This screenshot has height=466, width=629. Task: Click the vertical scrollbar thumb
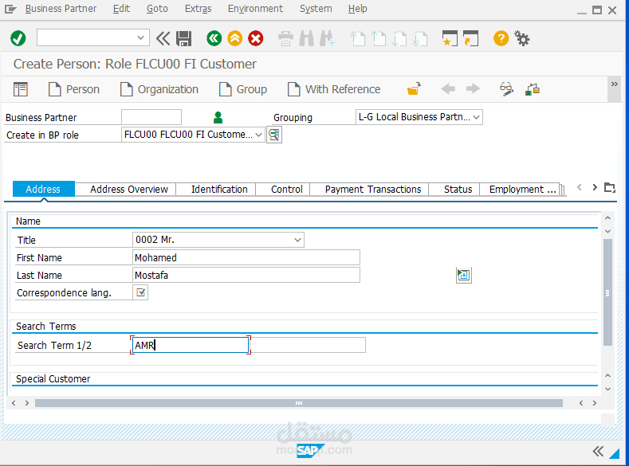(x=607, y=292)
